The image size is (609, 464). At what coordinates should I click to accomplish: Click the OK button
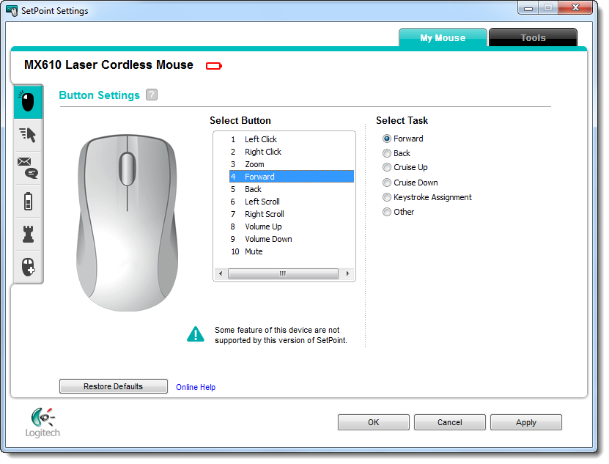pyautogui.click(x=373, y=422)
